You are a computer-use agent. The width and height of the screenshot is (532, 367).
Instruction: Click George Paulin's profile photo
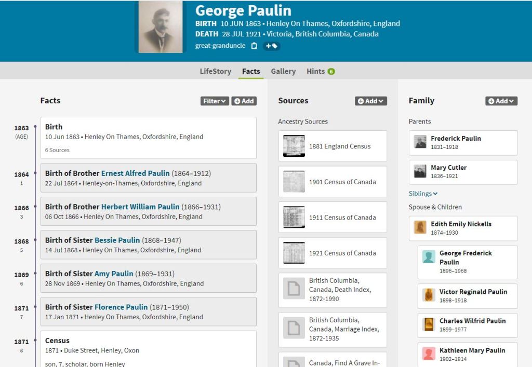[161, 26]
